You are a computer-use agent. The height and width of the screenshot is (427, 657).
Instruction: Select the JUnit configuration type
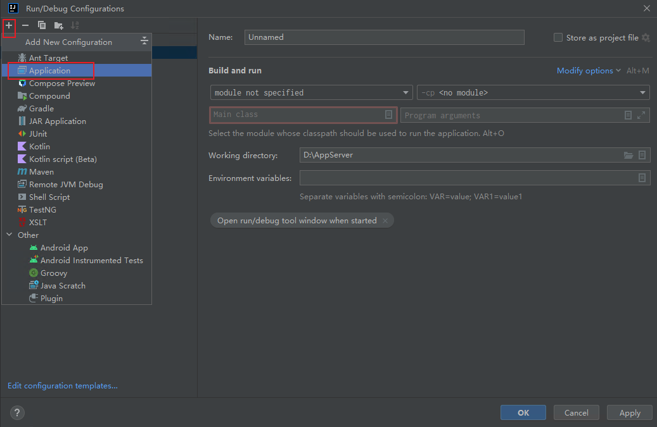tap(77, 134)
